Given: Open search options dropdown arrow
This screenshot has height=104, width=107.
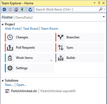Looking at the screenshot, I should pos(105,9).
